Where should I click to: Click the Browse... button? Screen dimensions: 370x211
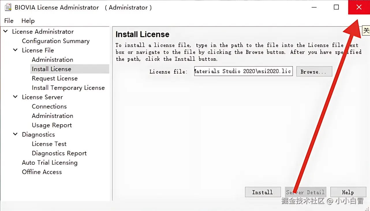(x=314, y=71)
